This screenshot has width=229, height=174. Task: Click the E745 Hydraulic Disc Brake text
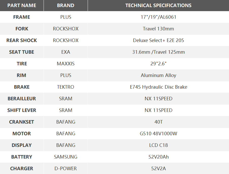point(158,87)
